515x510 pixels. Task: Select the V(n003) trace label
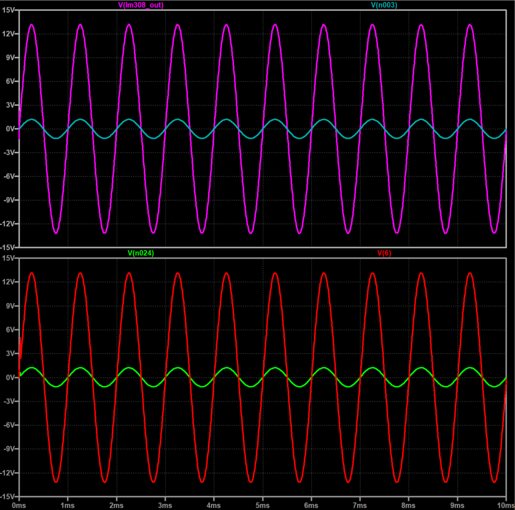click(x=384, y=5)
